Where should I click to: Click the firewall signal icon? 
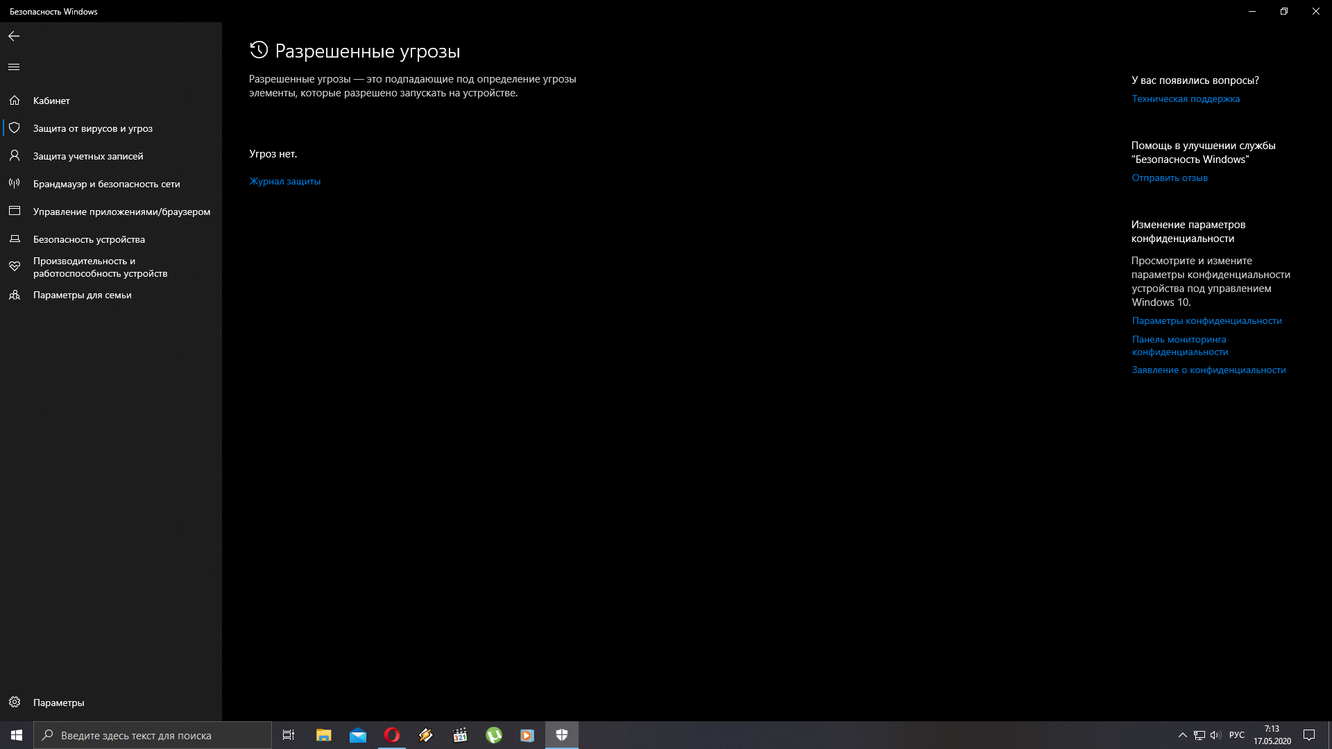tap(15, 184)
